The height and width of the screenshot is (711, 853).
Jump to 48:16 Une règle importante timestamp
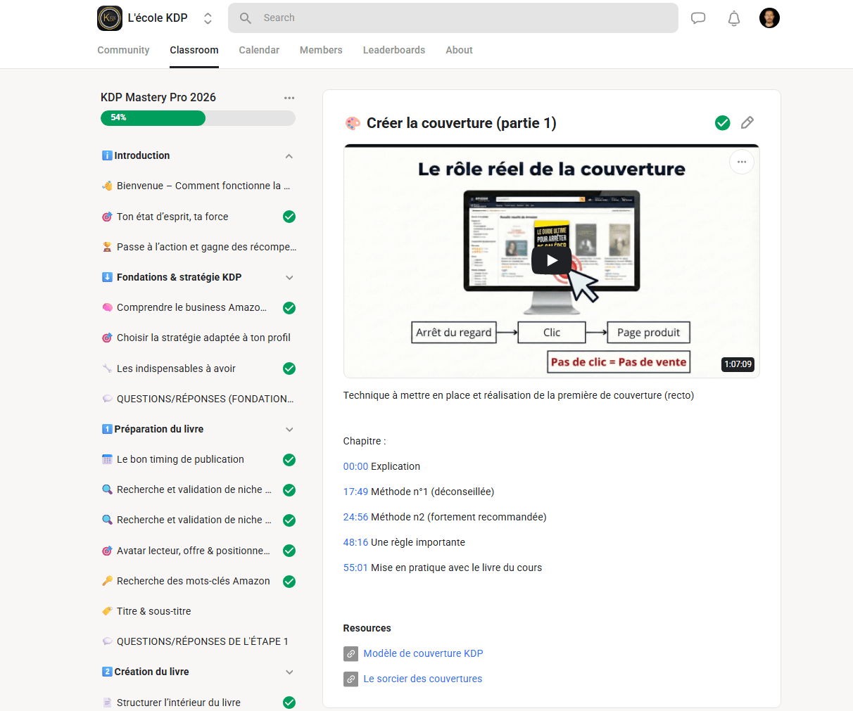tap(355, 542)
